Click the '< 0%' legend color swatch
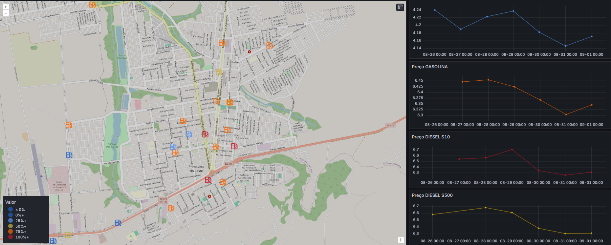This screenshot has height=245, width=611. [11, 209]
